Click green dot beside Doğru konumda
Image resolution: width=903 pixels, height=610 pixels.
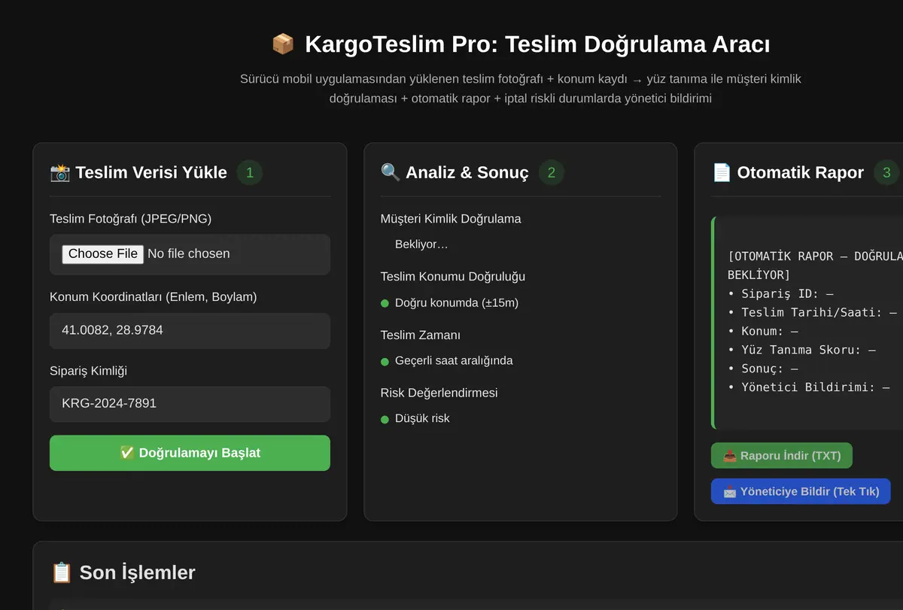tap(385, 303)
